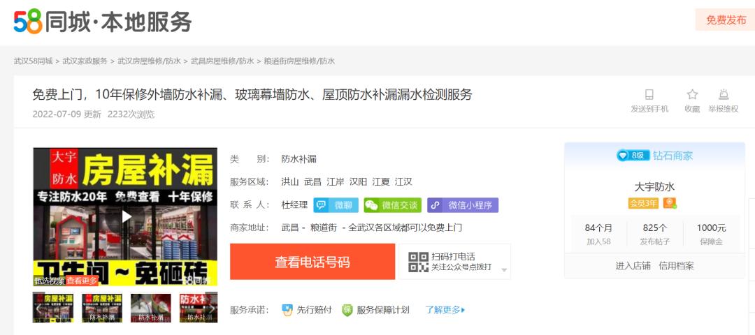The image size is (755, 335).
Task: Open the 了解更多 link
Action: click(x=445, y=310)
